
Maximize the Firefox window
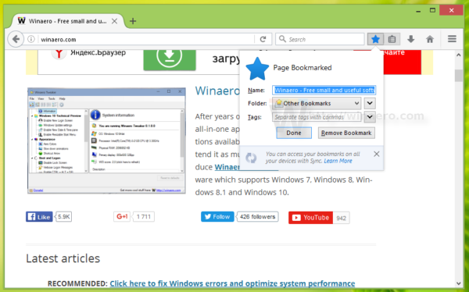432,10
